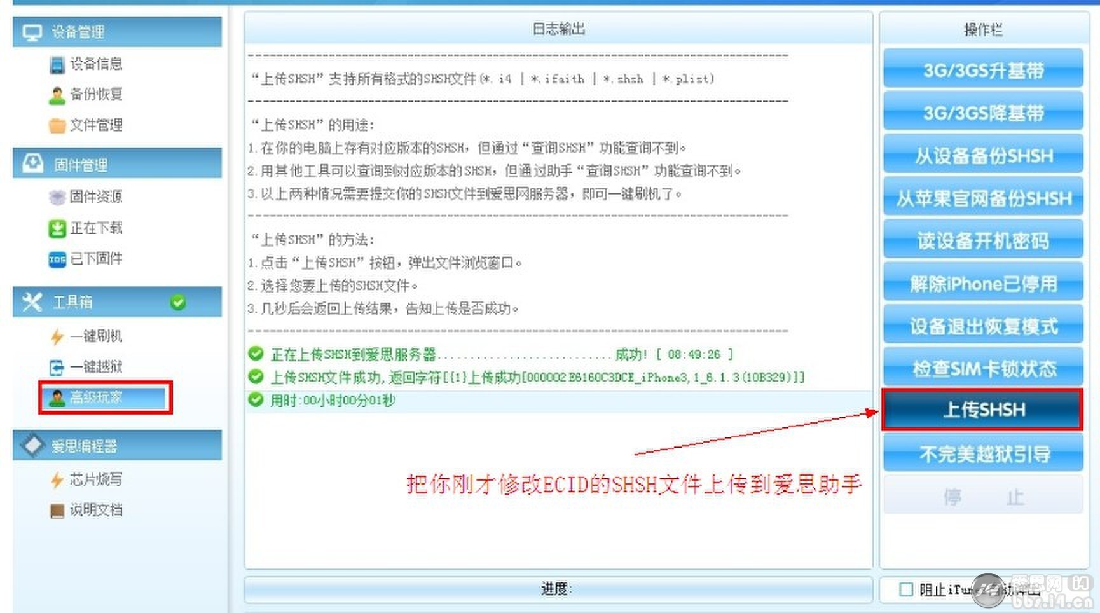This screenshot has height=613, width=1100.
Task: Click the 已下固件 blue icon
Action: [57, 259]
